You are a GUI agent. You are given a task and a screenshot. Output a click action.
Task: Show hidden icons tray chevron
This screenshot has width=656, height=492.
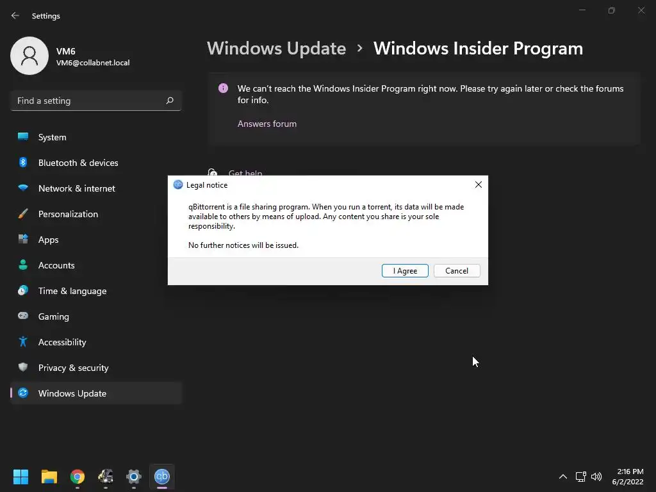563,477
